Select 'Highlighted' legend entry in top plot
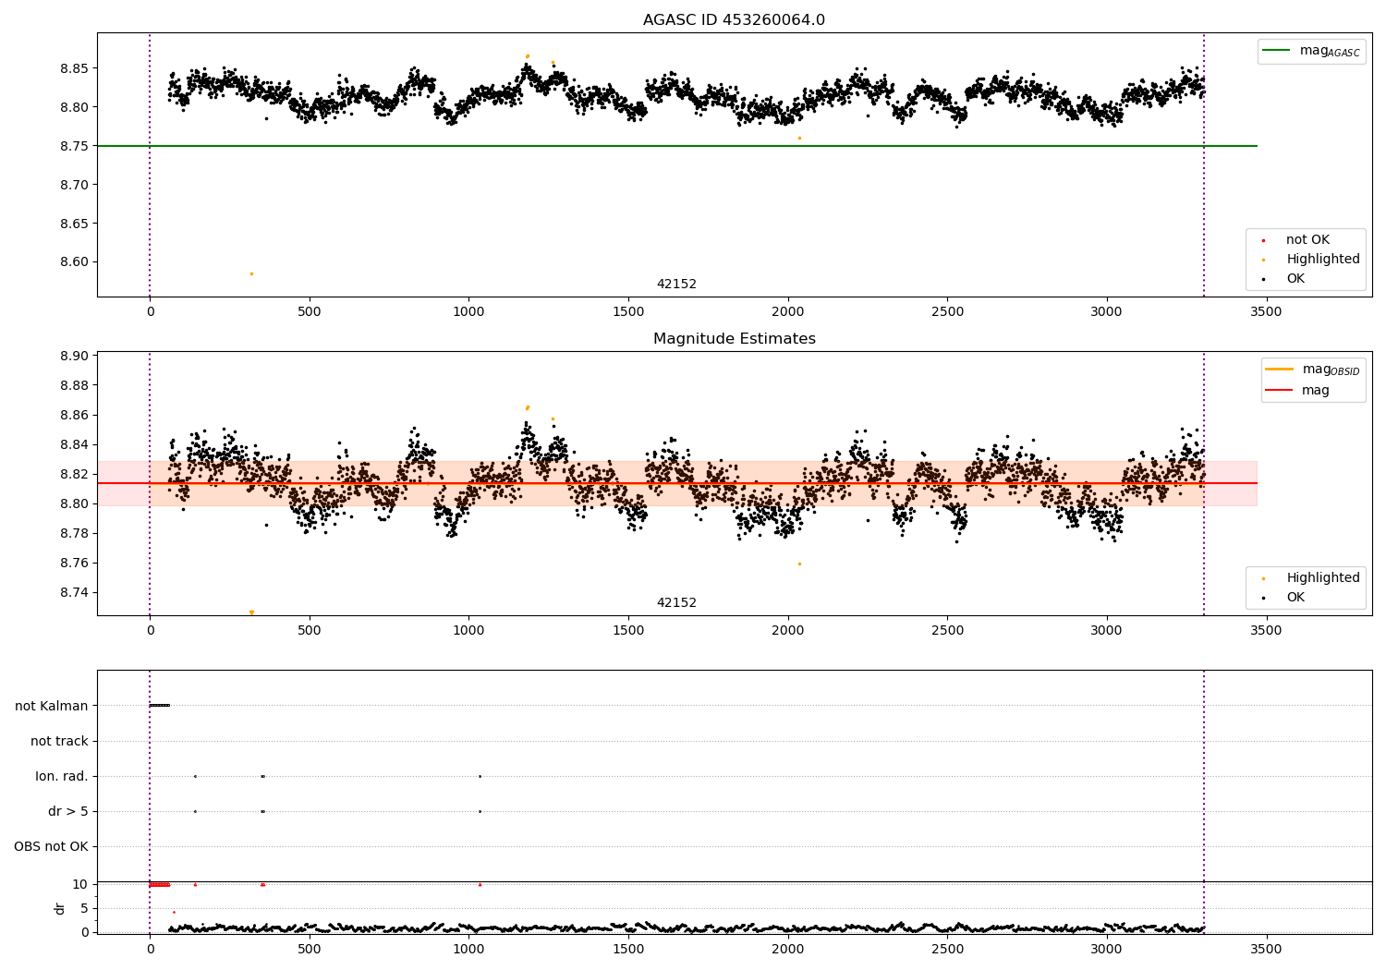Screen dimensions: 1386x970 click(1309, 259)
